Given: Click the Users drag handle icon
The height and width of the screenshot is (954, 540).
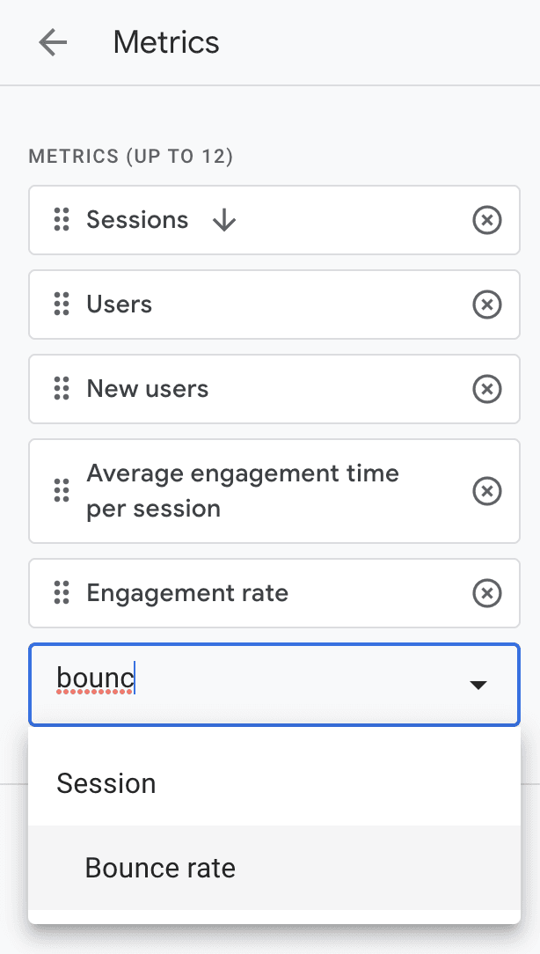Looking at the screenshot, I should pos(62,305).
